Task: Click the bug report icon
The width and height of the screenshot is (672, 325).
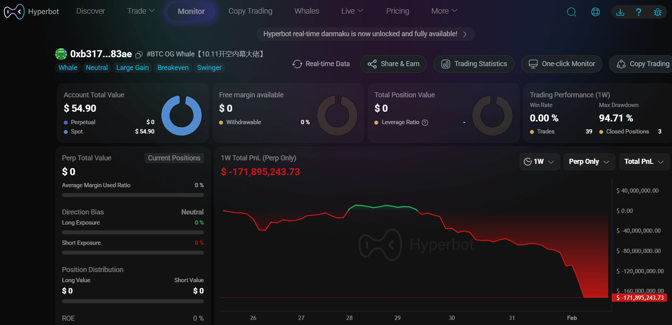Action: (658, 12)
